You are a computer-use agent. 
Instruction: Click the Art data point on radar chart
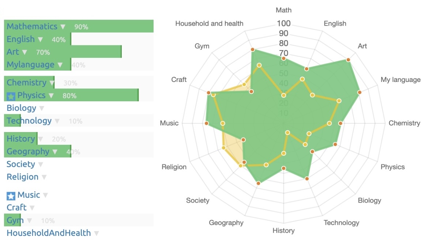(x=348, y=60)
